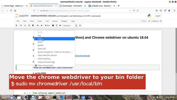Click the Trusted notebook button
The image size is (177, 100).
tap(144, 21)
